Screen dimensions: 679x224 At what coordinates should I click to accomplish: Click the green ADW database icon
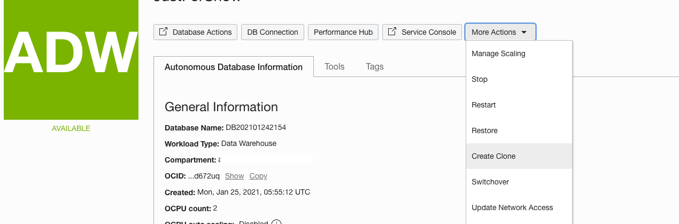71,59
